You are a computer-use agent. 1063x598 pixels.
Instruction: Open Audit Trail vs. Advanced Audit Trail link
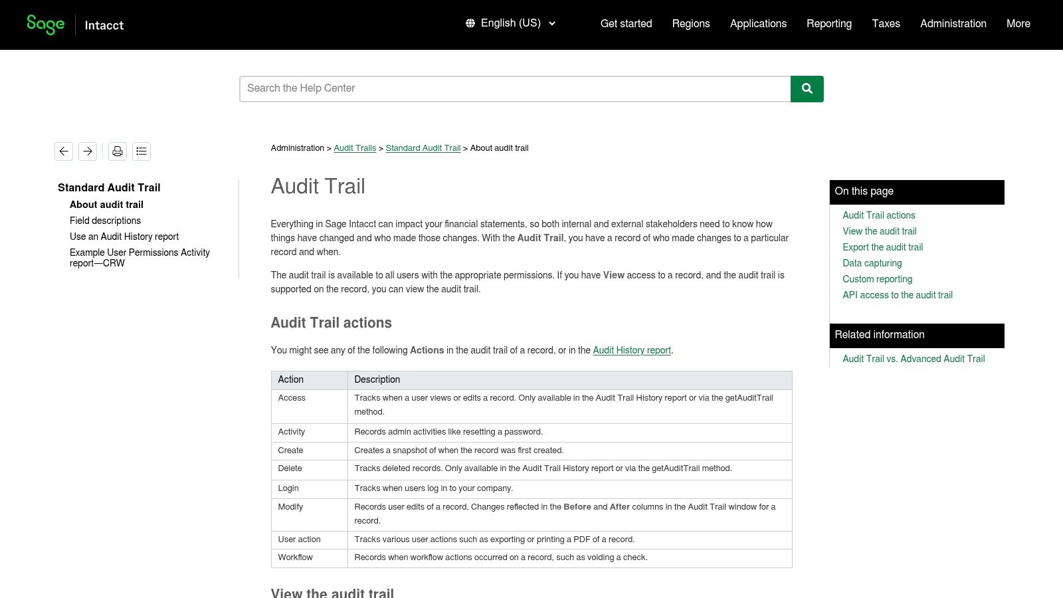click(x=914, y=359)
